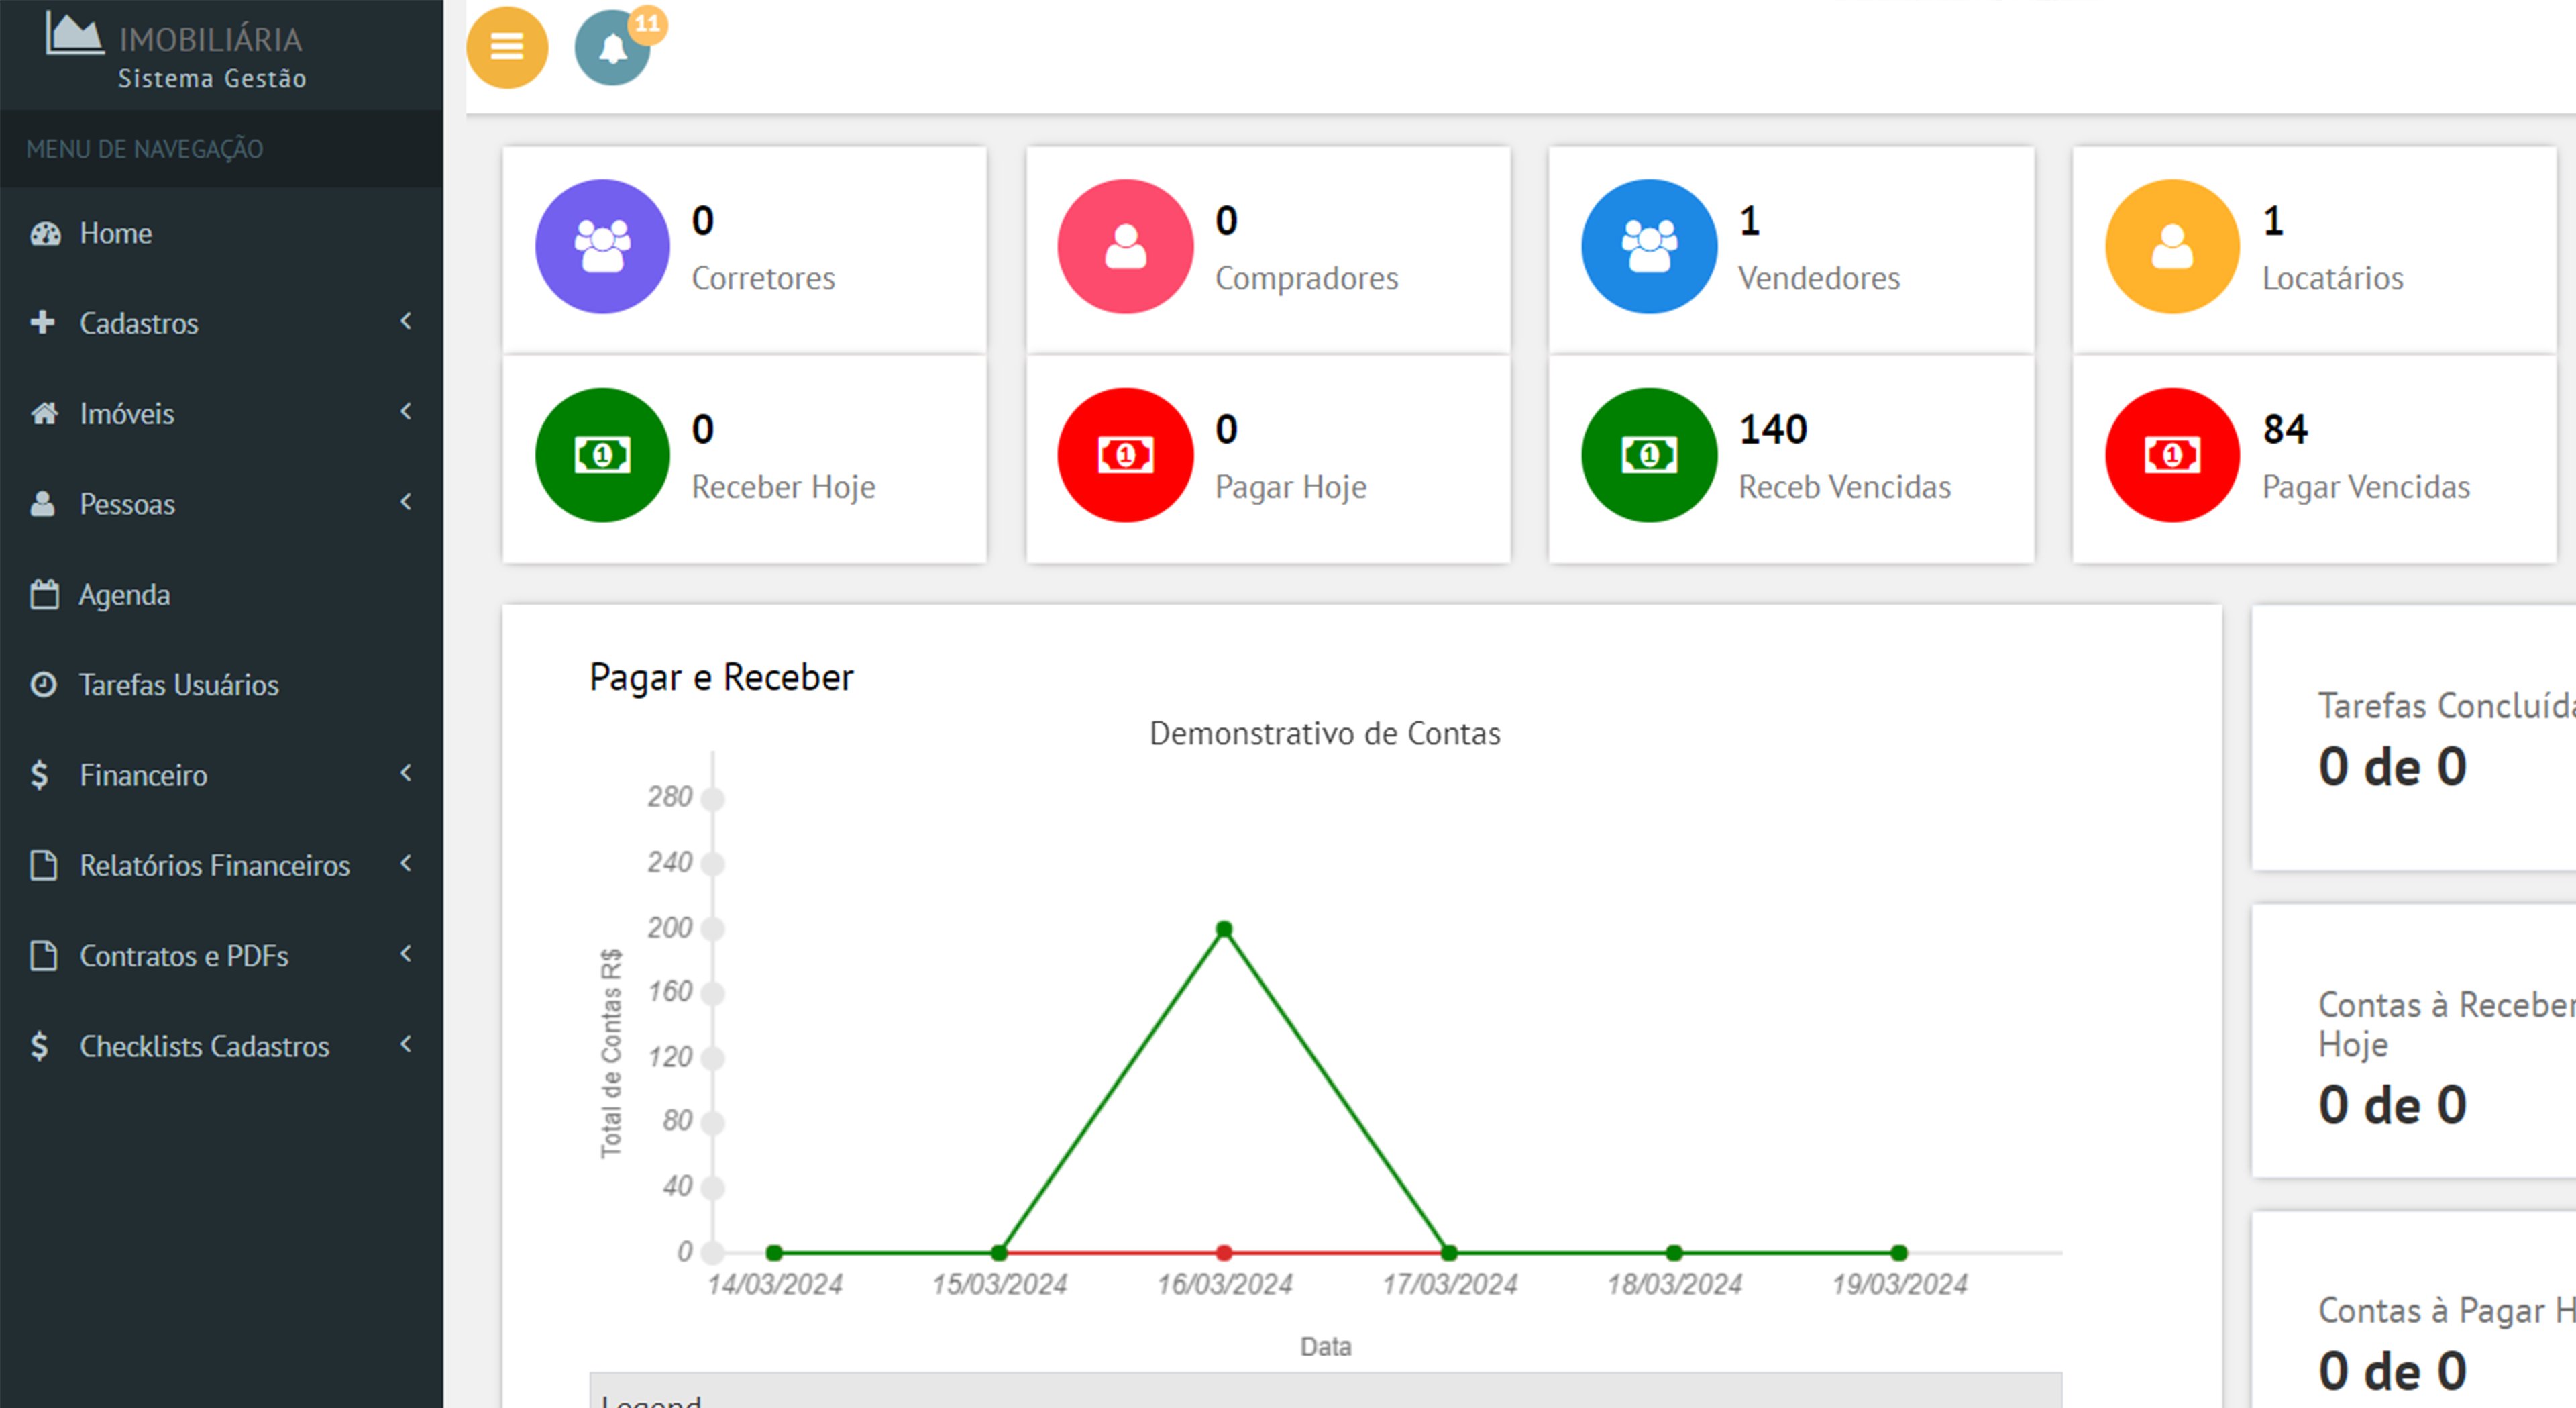Open the Vendedores card label
2576x1408 pixels.
click(x=1819, y=279)
